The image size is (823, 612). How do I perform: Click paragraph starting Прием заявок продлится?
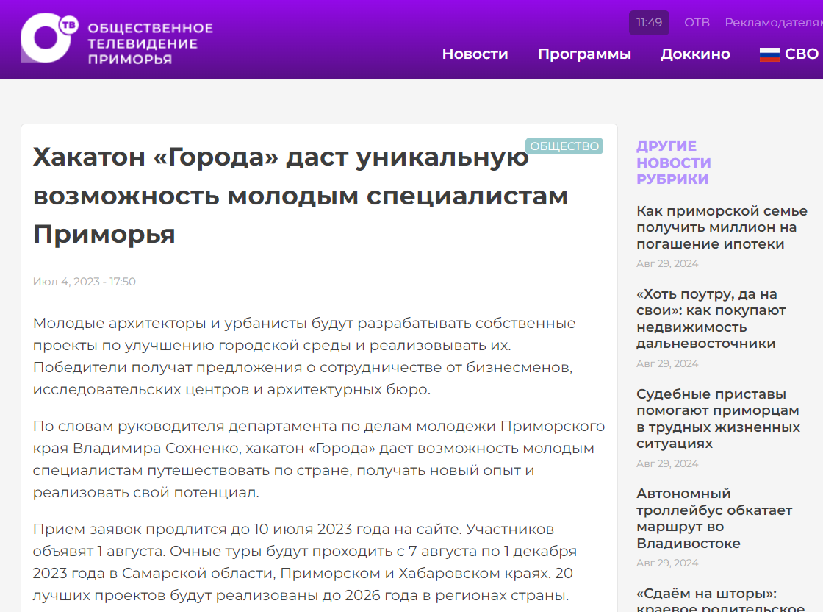[304, 562]
